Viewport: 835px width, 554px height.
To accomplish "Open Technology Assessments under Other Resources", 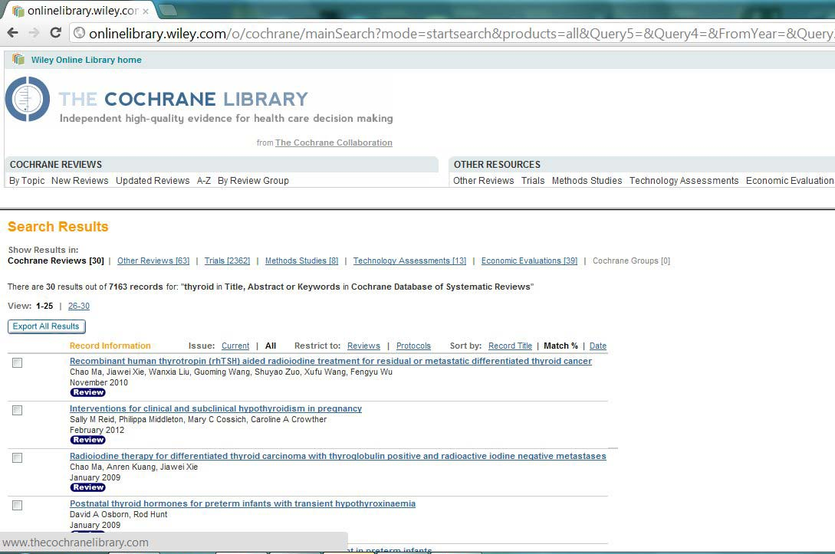I will [x=684, y=180].
